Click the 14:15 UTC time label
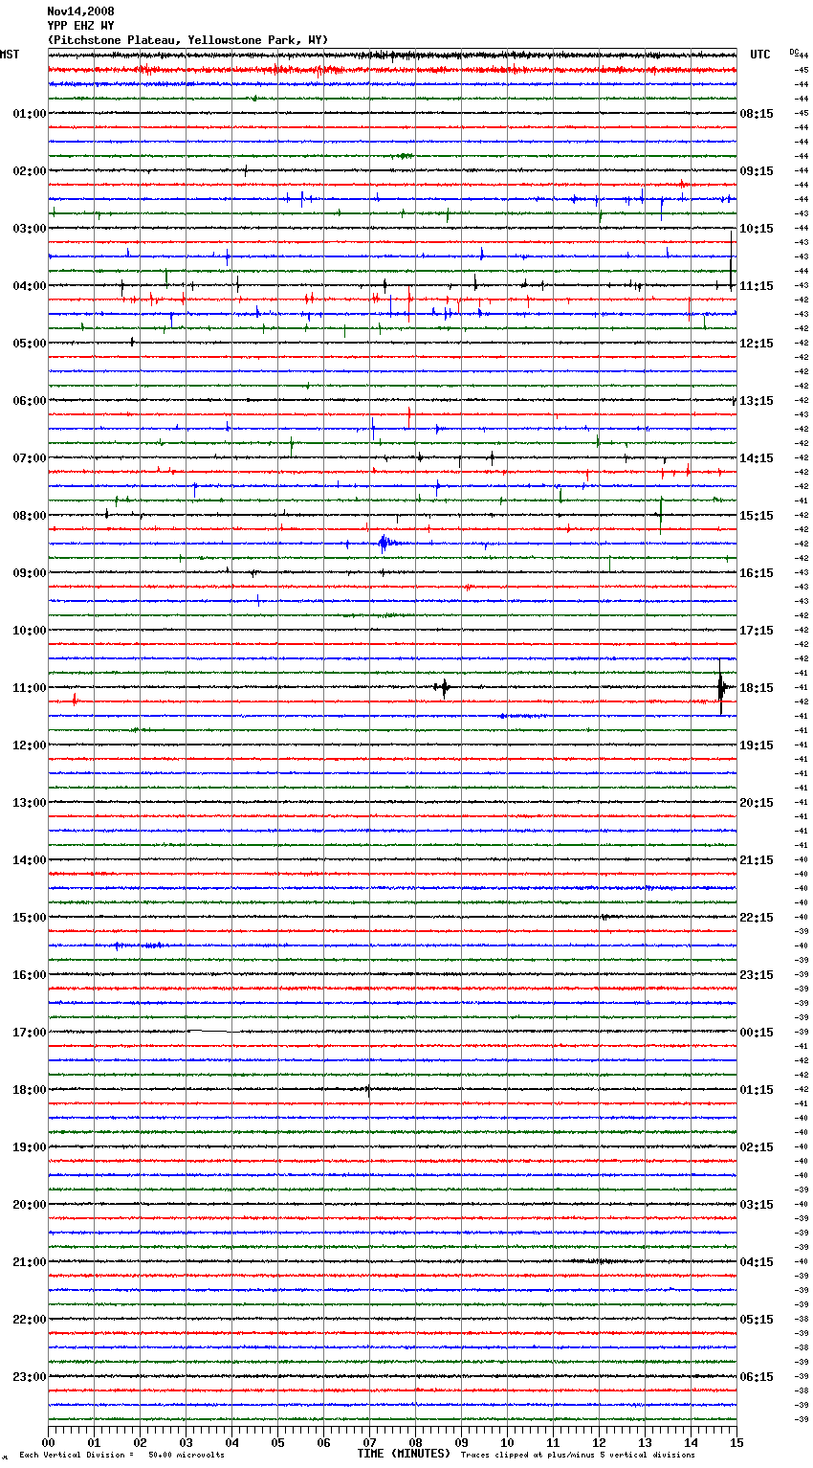 tap(757, 458)
